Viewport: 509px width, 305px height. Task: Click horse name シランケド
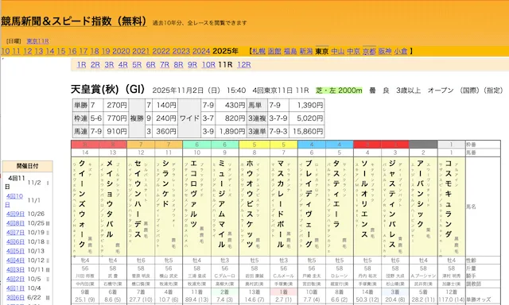coord(165,184)
